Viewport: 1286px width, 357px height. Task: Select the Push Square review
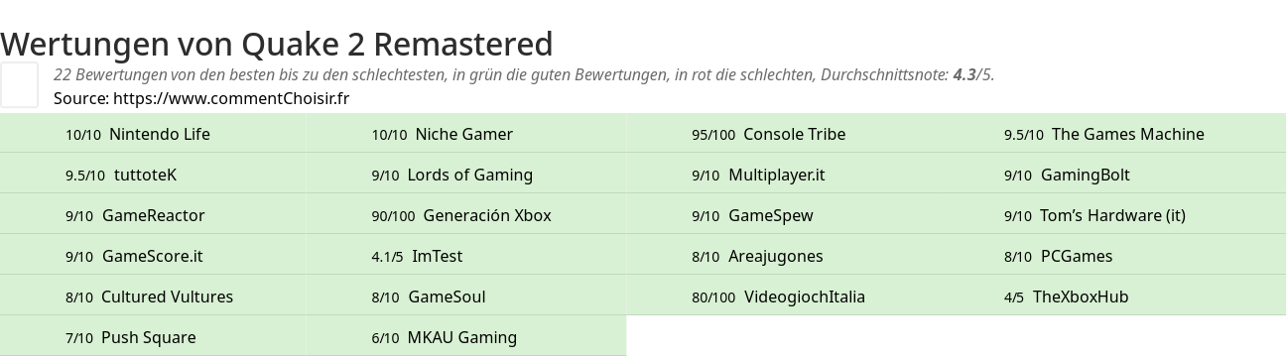[153, 337]
